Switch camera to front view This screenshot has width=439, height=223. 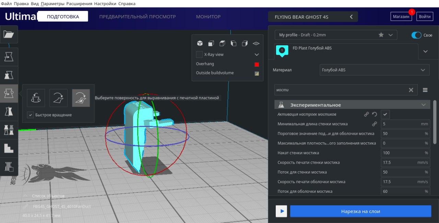point(211,43)
